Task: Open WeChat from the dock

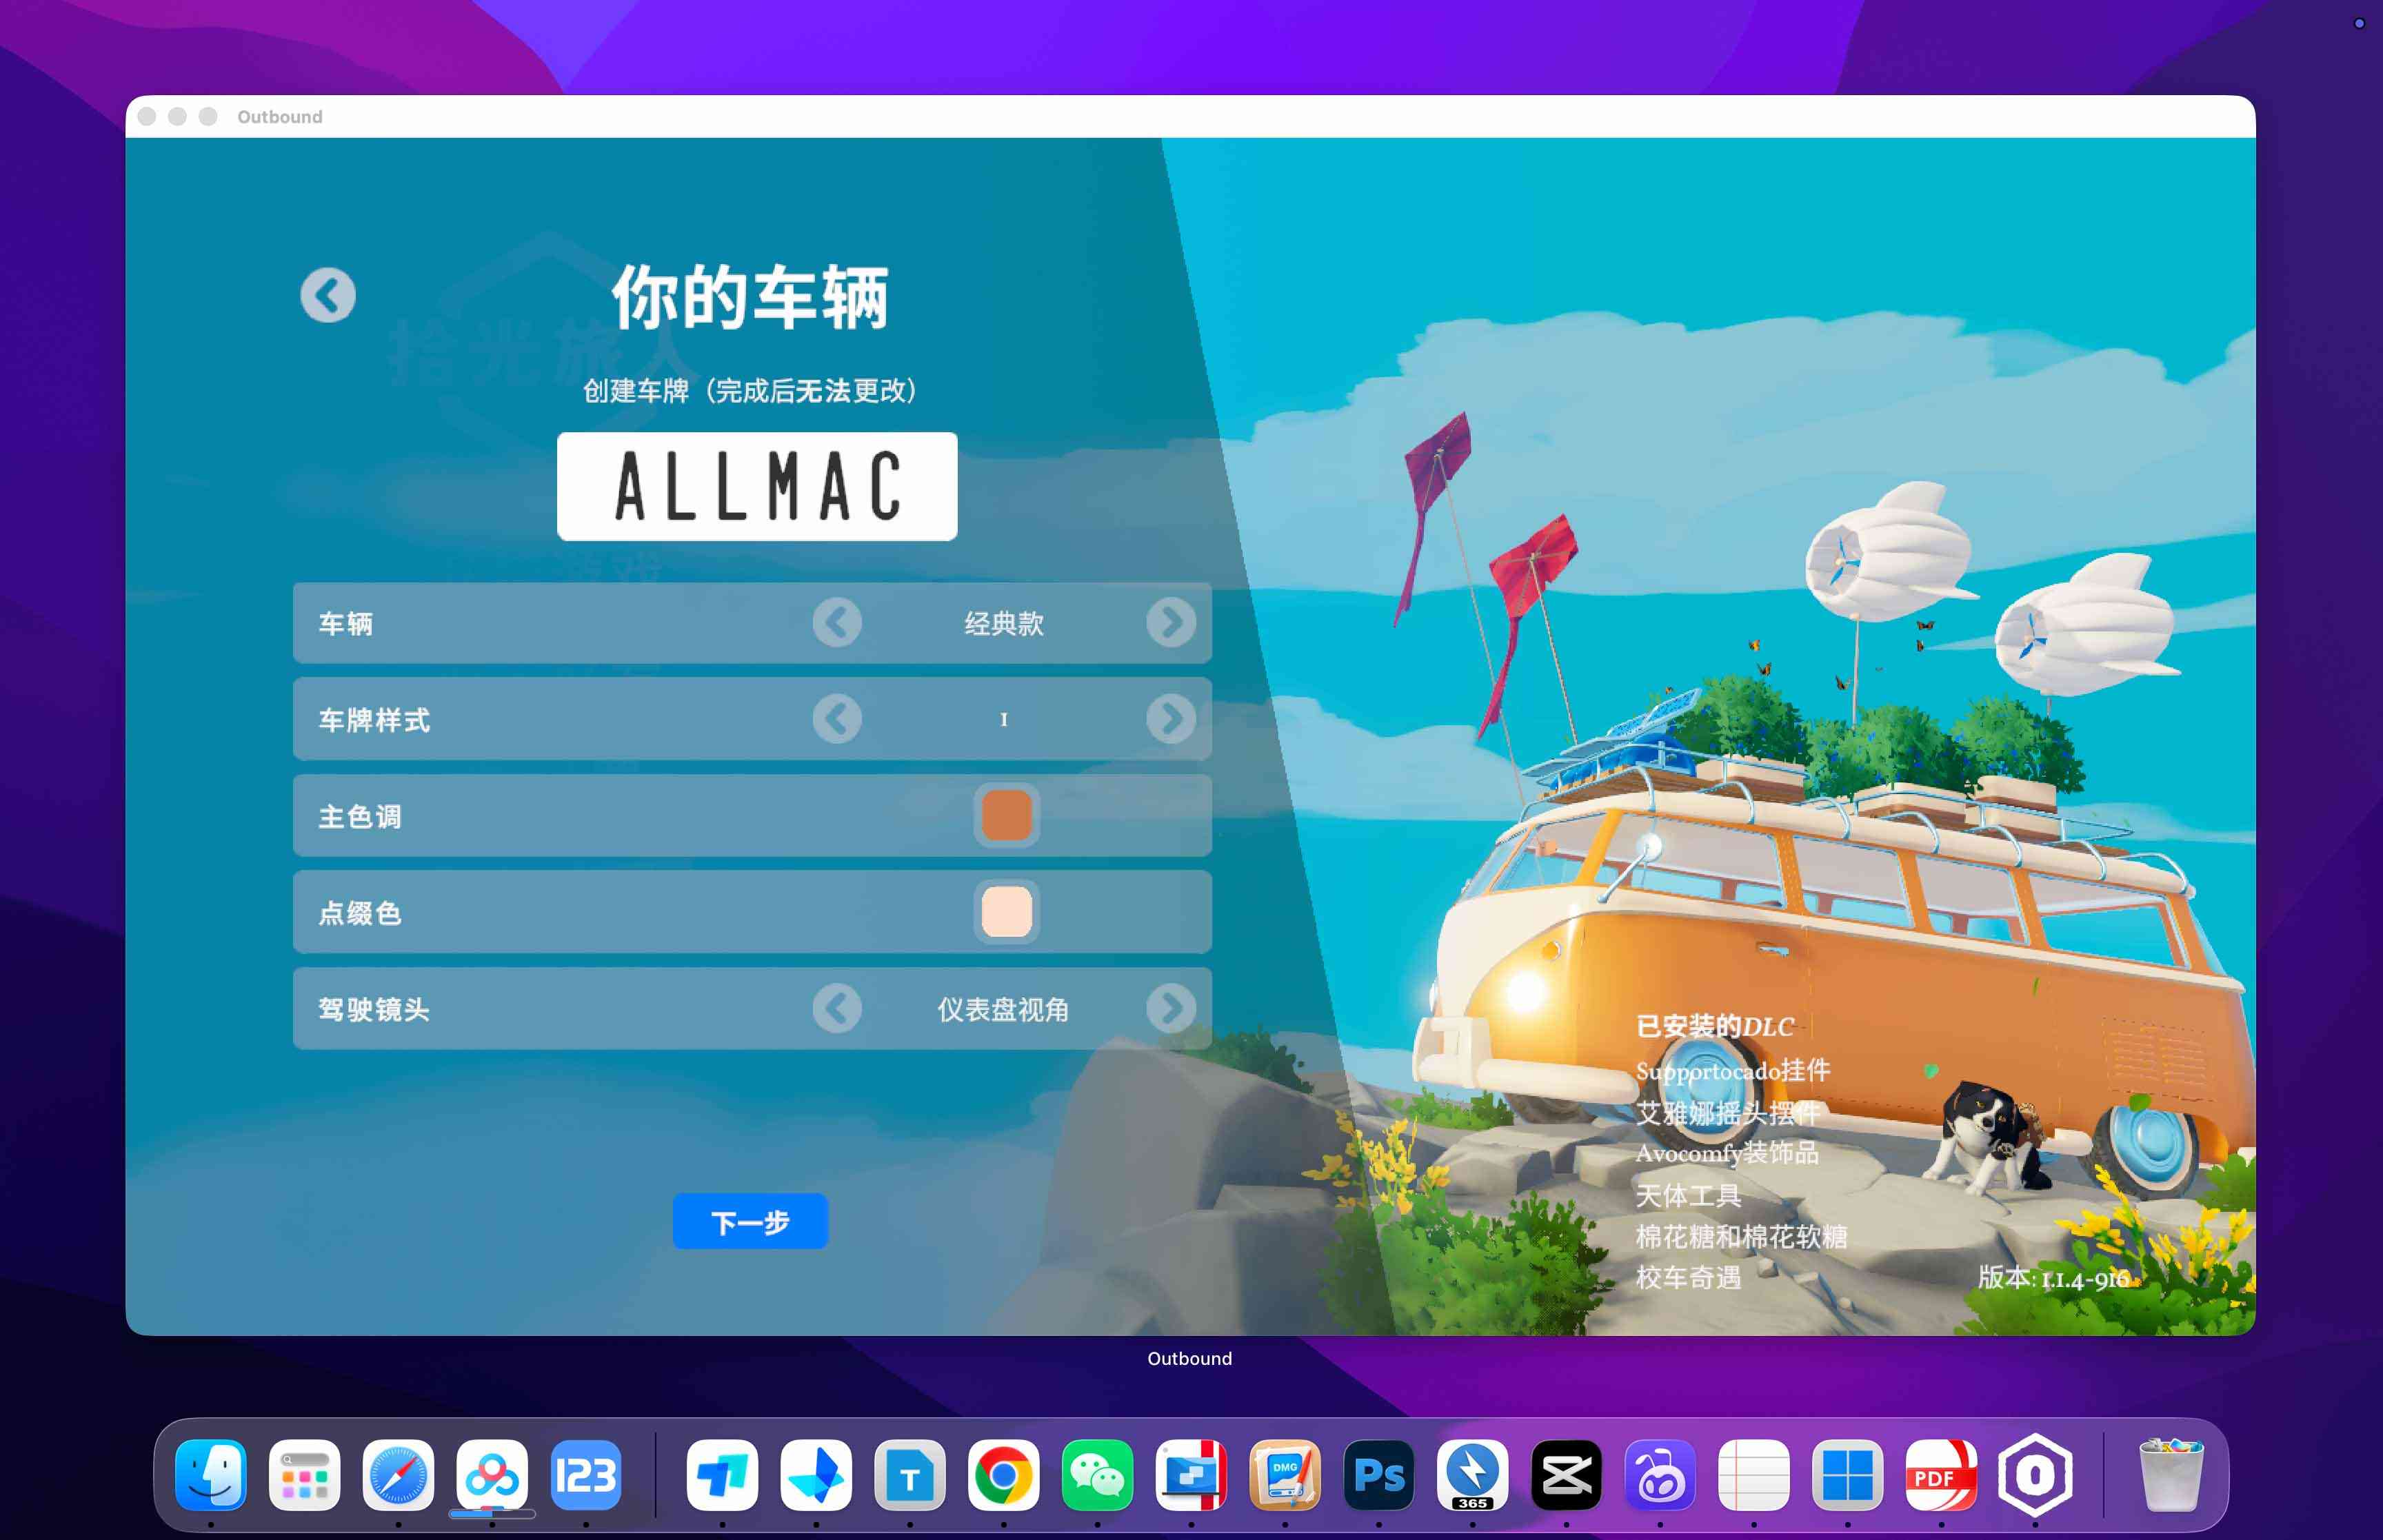Action: [1097, 1475]
